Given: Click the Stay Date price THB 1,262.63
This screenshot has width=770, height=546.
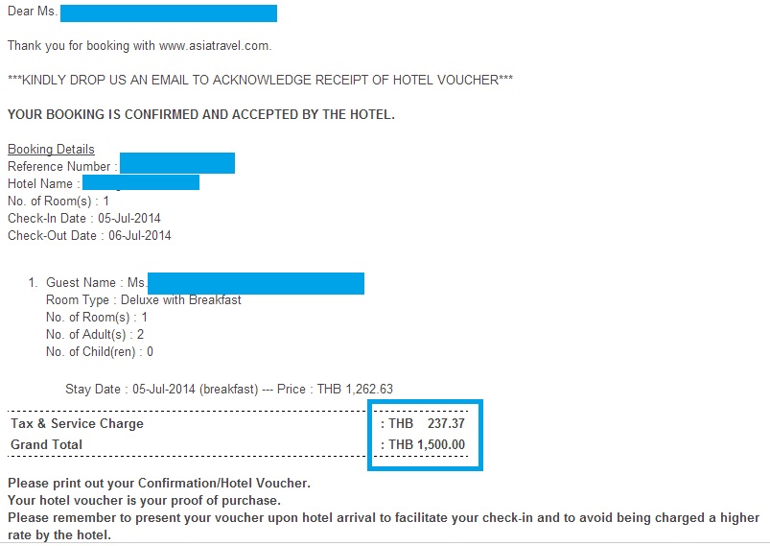Looking at the screenshot, I should (x=355, y=390).
